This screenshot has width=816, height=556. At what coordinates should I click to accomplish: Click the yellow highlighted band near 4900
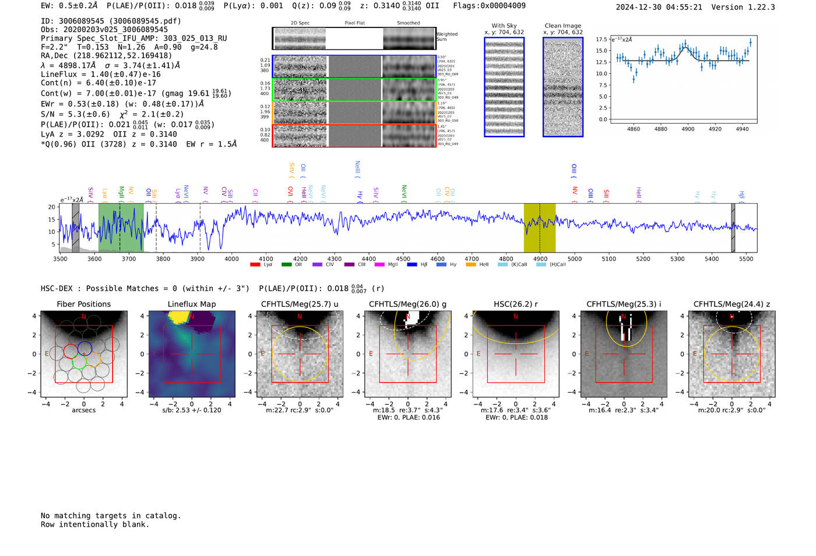540,228
